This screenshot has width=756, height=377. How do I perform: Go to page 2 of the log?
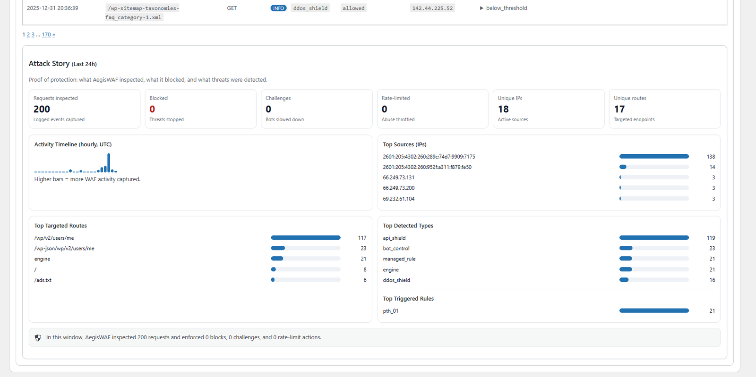[x=28, y=34]
